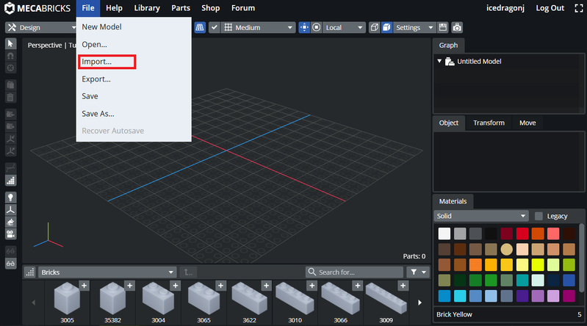Image resolution: width=587 pixels, height=326 pixels.
Task: Click the glasses icon at sidebar bottom
Action: pos(11,262)
